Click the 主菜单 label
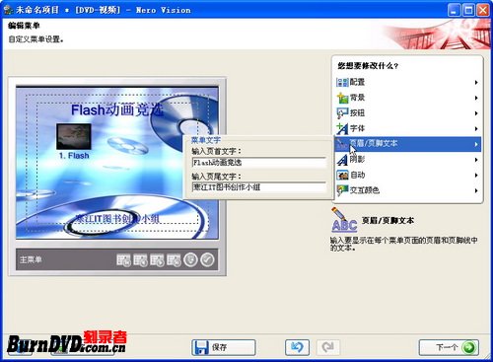 (x=31, y=259)
